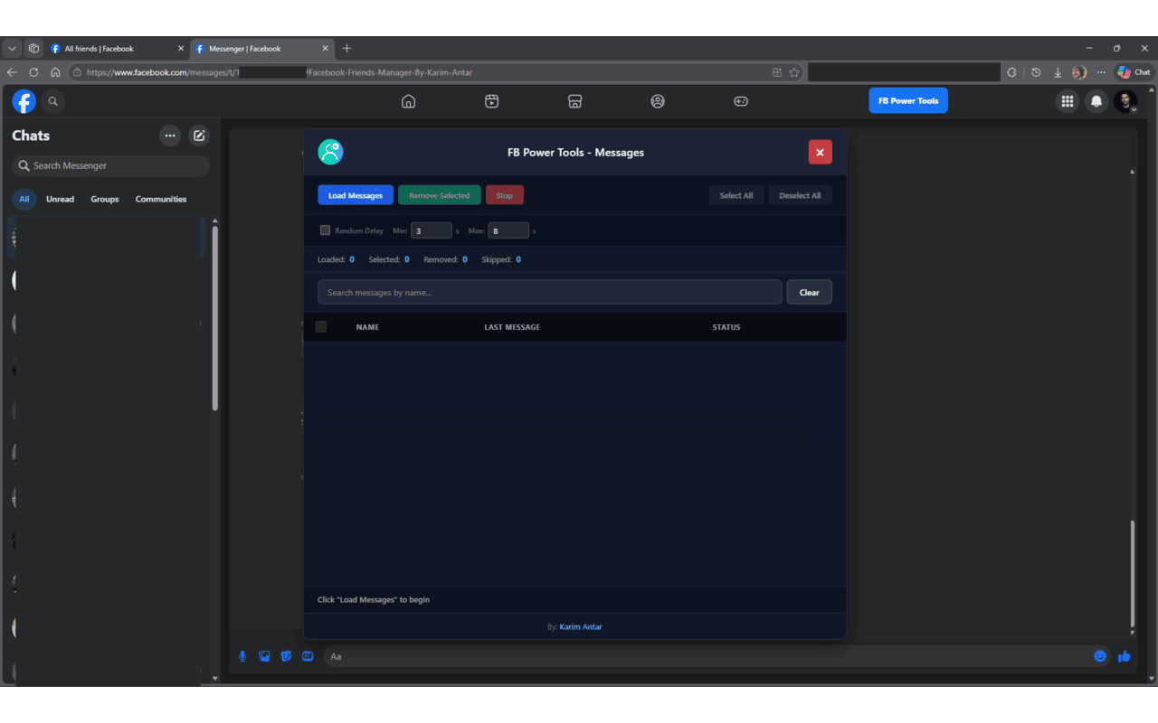Click the browser home icon

[55, 72]
